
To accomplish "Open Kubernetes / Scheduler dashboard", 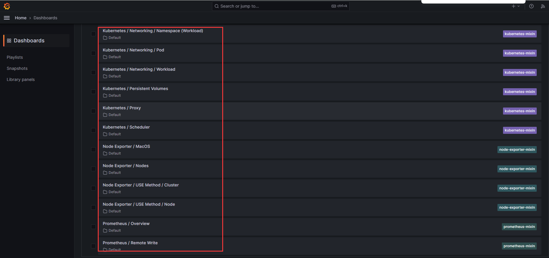I will 126,127.
